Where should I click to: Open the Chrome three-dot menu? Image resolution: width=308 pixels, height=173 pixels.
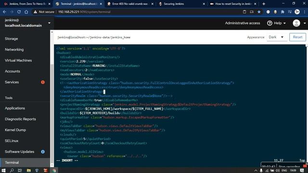coord(305,12)
